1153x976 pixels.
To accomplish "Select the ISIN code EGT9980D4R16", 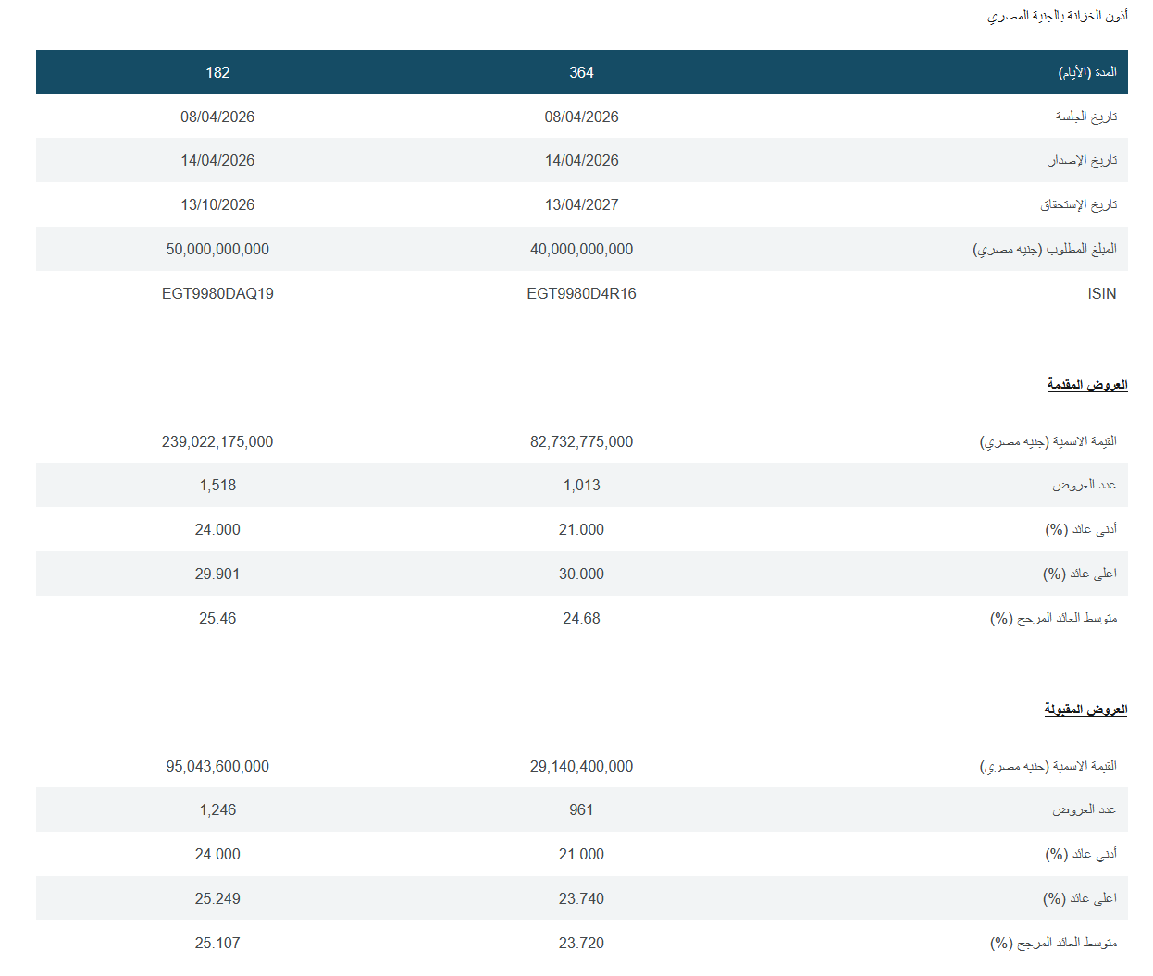I will coord(581,293).
